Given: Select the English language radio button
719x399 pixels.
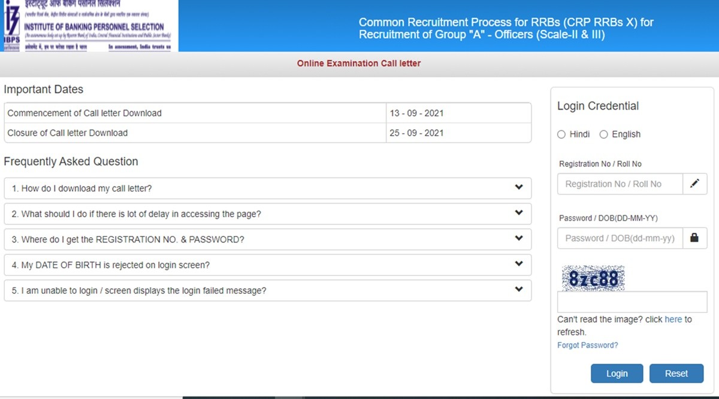Looking at the screenshot, I should coord(603,135).
